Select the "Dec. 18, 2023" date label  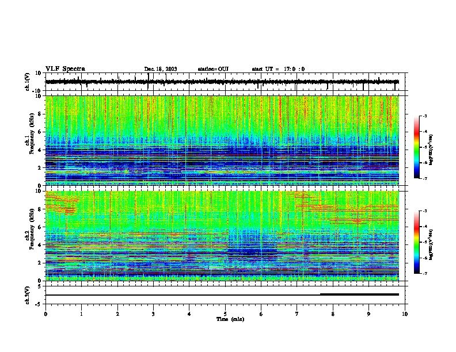point(161,69)
